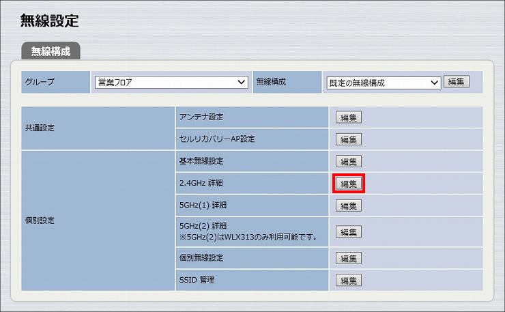Click the 基本無線設定 label
Image resolution: width=505 pixels, height=312 pixels.
point(201,161)
